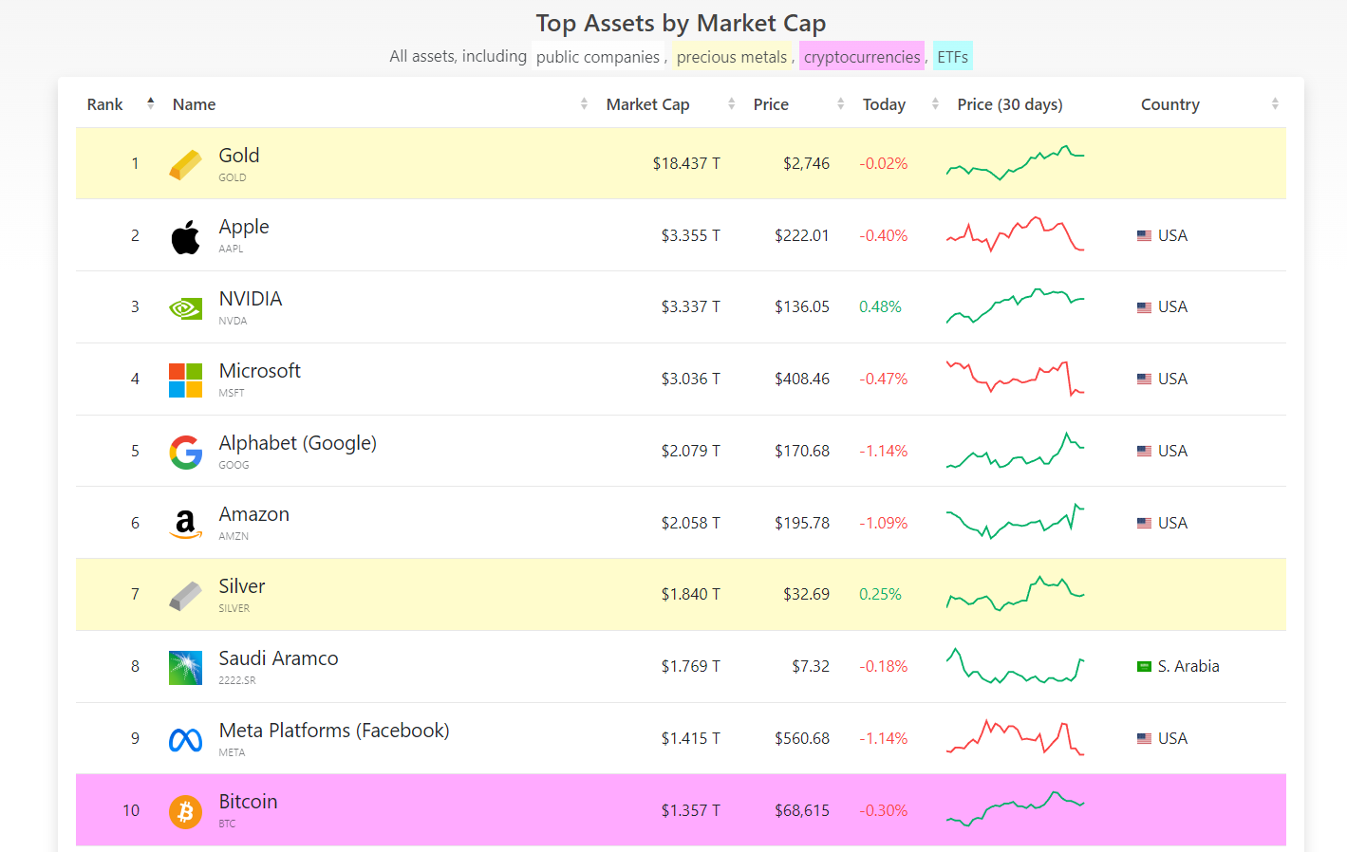
Task: Click the USA flag in Meta row
Action: [x=1144, y=739]
